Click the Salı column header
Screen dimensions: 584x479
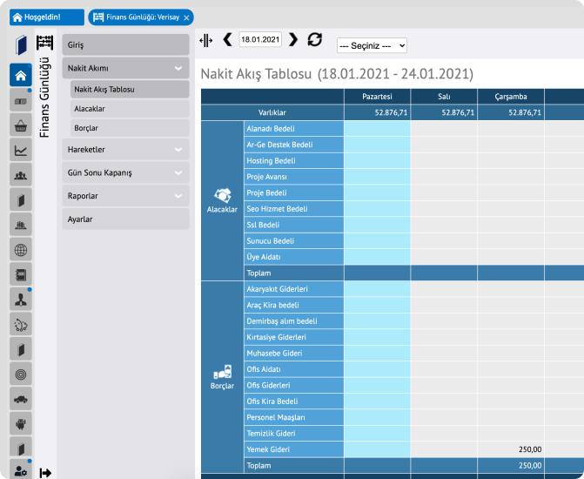tap(444, 97)
